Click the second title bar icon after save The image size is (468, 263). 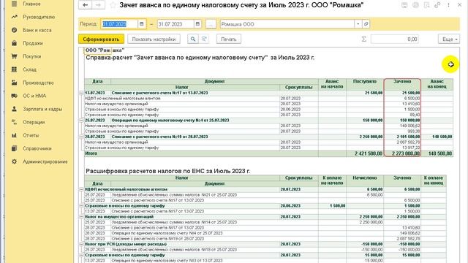click(x=415, y=5)
